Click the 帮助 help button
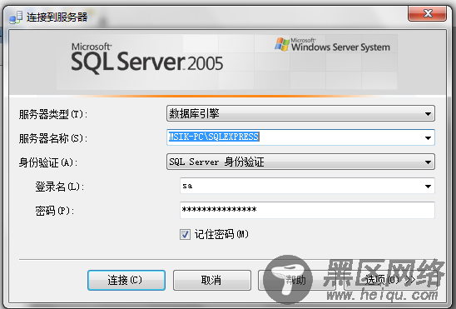Screen dimensions: 456x309 [x=296, y=280]
